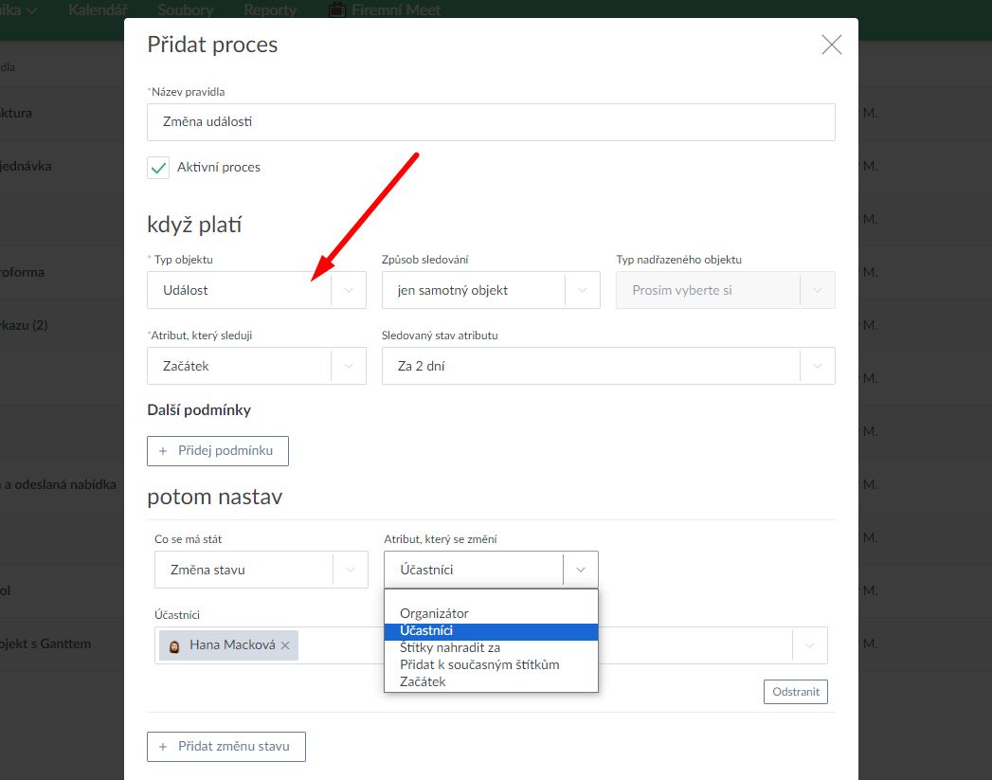Close the Přidat proces dialog
This screenshot has width=992, height=780.
[831, 45]
